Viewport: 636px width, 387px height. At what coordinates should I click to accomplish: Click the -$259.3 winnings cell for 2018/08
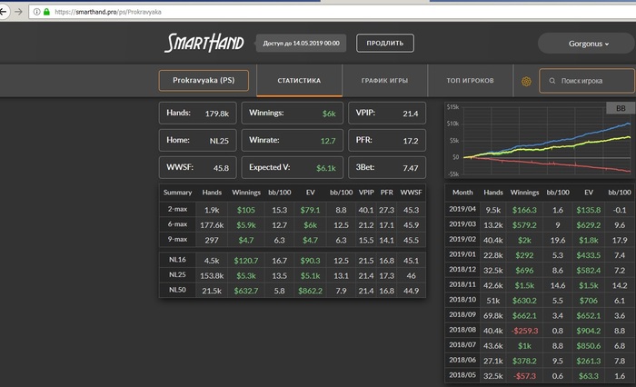pyautogui.click(x=524, y=331)
